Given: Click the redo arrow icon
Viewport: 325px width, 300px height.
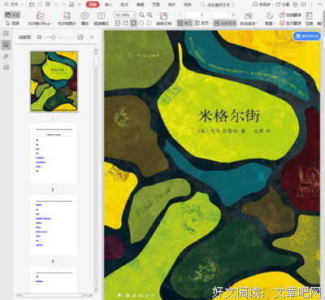Looking at the screenshot, I should [x=63, y=5].
